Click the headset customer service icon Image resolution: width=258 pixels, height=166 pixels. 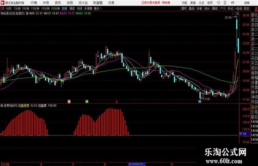pos(218,3)
